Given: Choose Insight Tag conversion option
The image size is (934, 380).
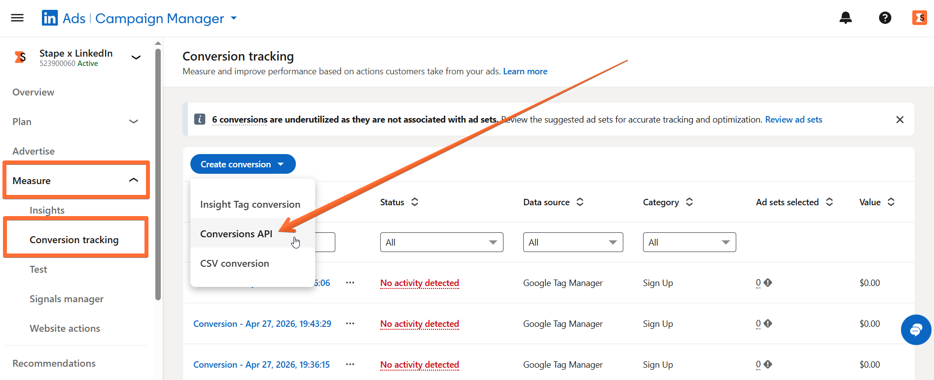Looking at the screenshot, I should (x=252, y=204).
